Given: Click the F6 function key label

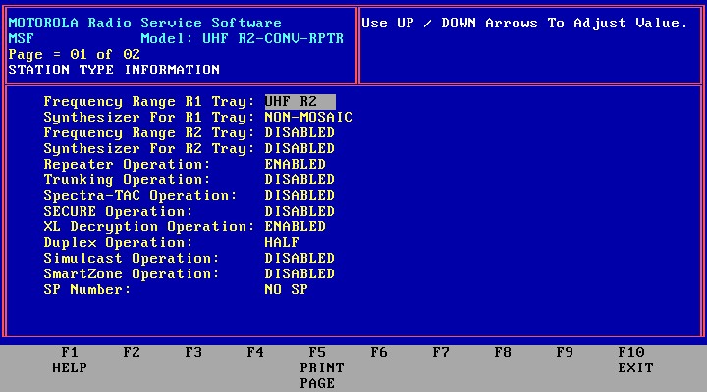Looking at the screenshot, I should pyautogui.click(x=379, y=352).
